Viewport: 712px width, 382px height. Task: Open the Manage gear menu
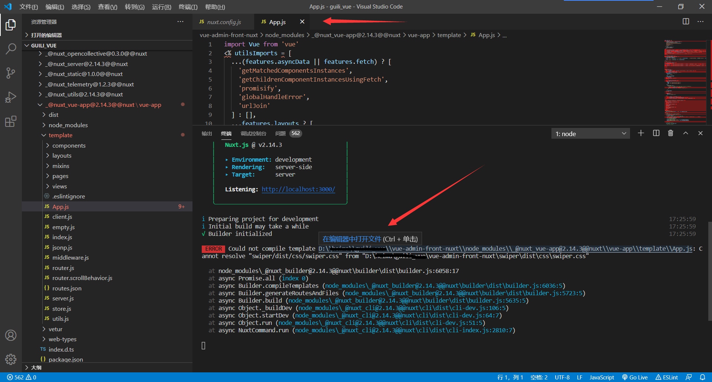[x=11, y=359]
